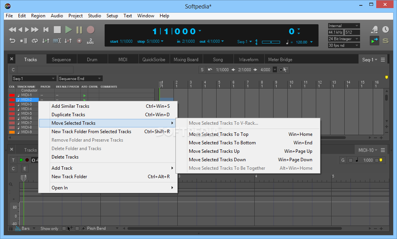Image resolution: width=397 pixels, height=239 pixels.
Task: Open the Seq-1 dropdown in track list
Action: coord(34,79)
